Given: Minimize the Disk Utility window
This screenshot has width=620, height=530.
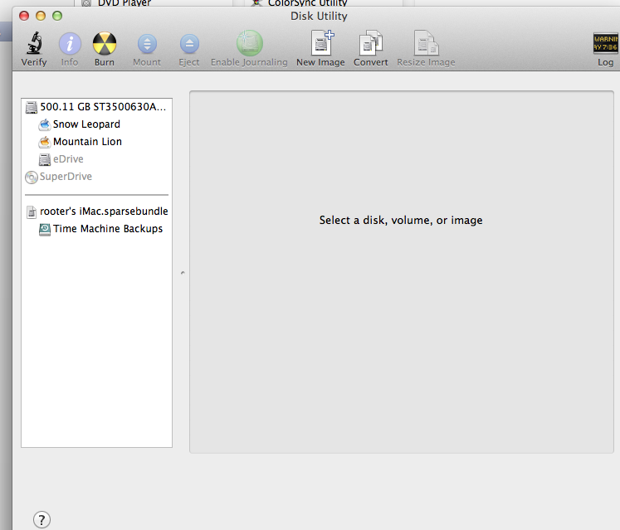Looking at the screenshot, I should 41,16.
